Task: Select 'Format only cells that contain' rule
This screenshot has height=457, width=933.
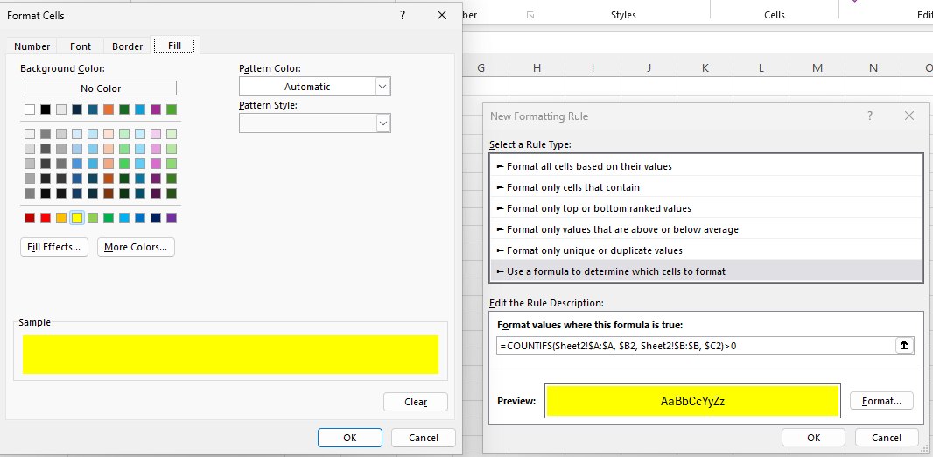Action: pos(705,187)
